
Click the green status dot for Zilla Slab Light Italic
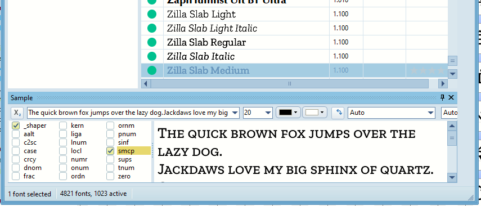click(152, 28)
